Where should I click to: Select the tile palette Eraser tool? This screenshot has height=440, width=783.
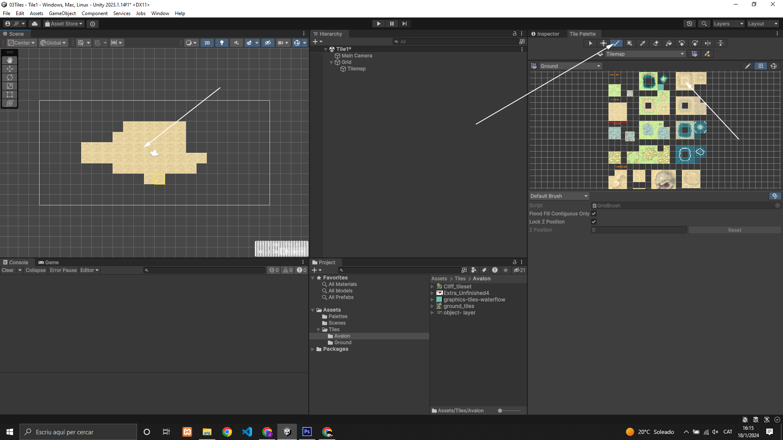[x=656, y=43]
